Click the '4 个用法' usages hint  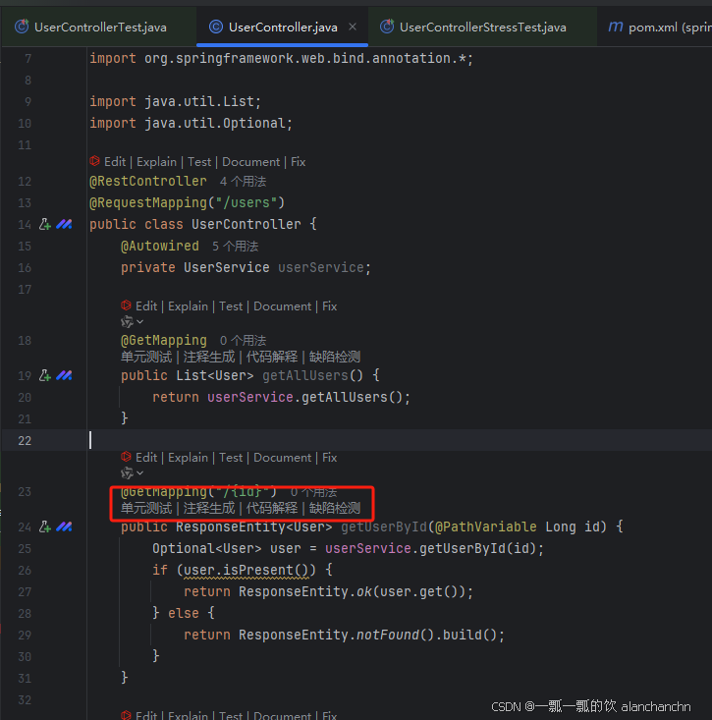[x=243, y=182]
